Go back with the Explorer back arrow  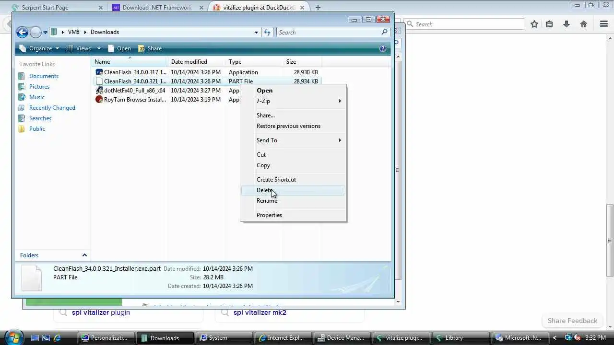coord(22,32)
